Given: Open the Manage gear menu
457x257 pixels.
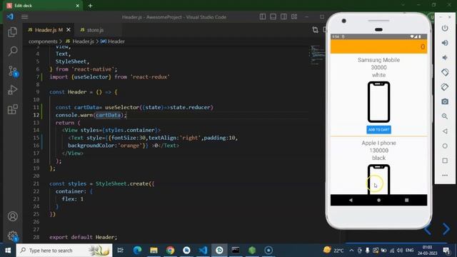Looking at the screenshot, I should click(13, 236).
